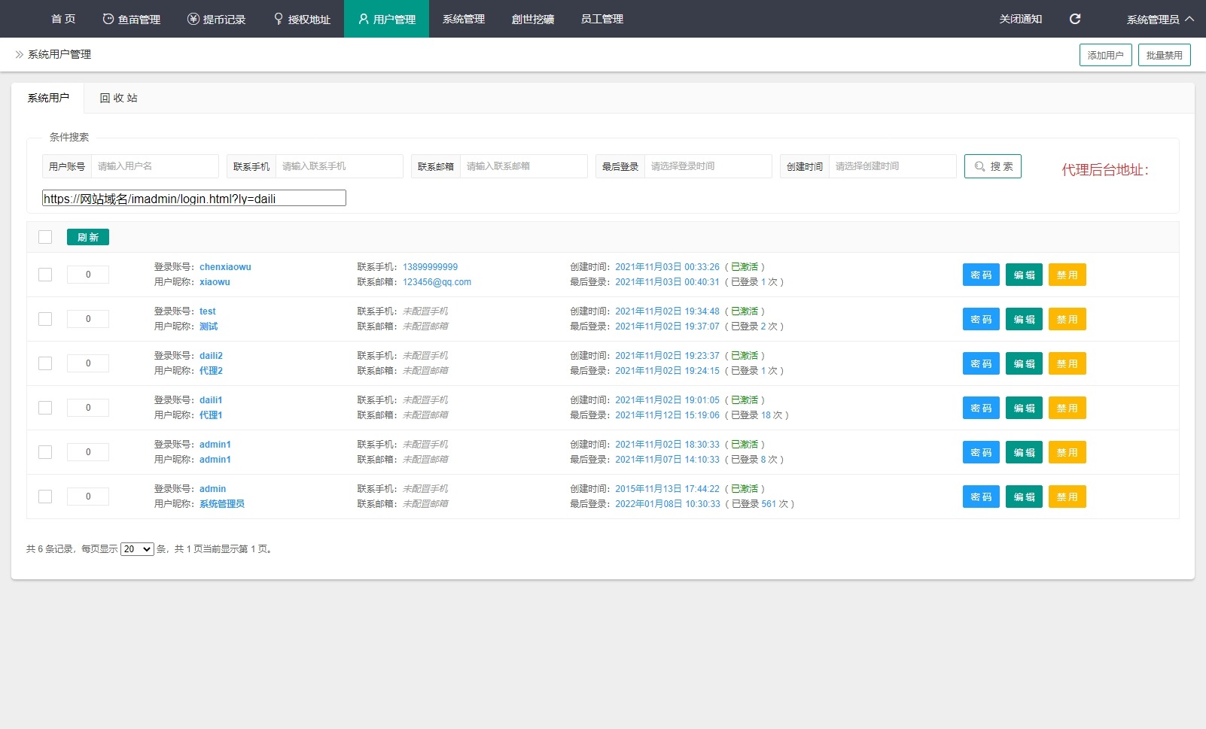This screenshot has width=1206, height=729.
Task: Toggle the select-all checkbox
Action: [x=45, y=237]
